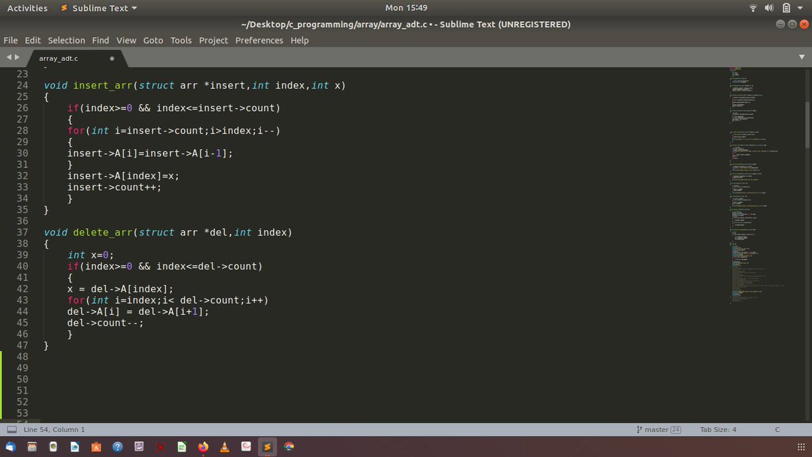Click 'insert_arr' function name on line 24
The height and width of the screenshot is (457, 812).
103,85
